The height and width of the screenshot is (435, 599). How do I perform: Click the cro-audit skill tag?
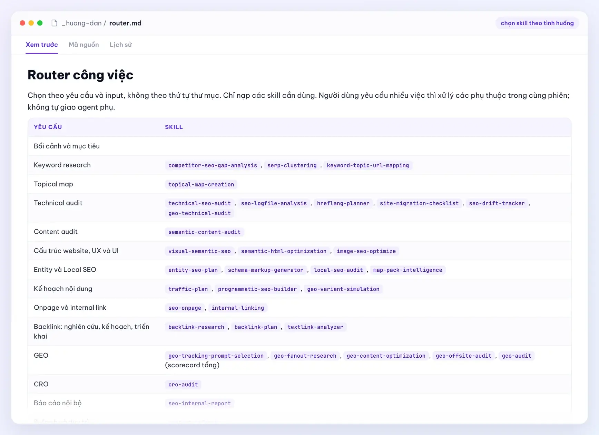pyautogui.click(x=183, y=385)
